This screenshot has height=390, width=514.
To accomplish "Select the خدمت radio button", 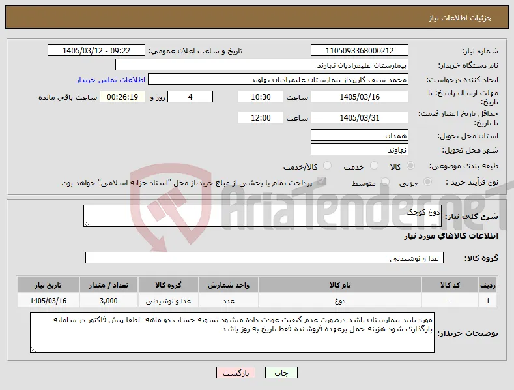I will [x=374, y=166].
